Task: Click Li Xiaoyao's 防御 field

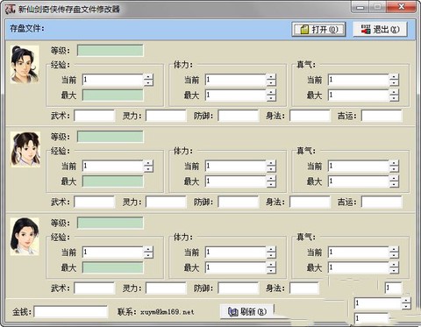Action: click(239, 116)
